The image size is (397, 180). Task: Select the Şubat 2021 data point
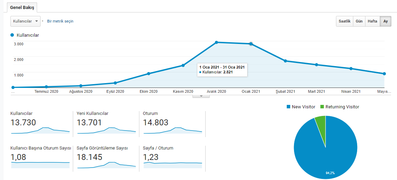[x=285, y=61]
